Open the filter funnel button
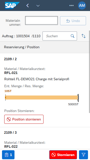The width and height of the screenshot is (90, 160). click(x=83, y=155)
